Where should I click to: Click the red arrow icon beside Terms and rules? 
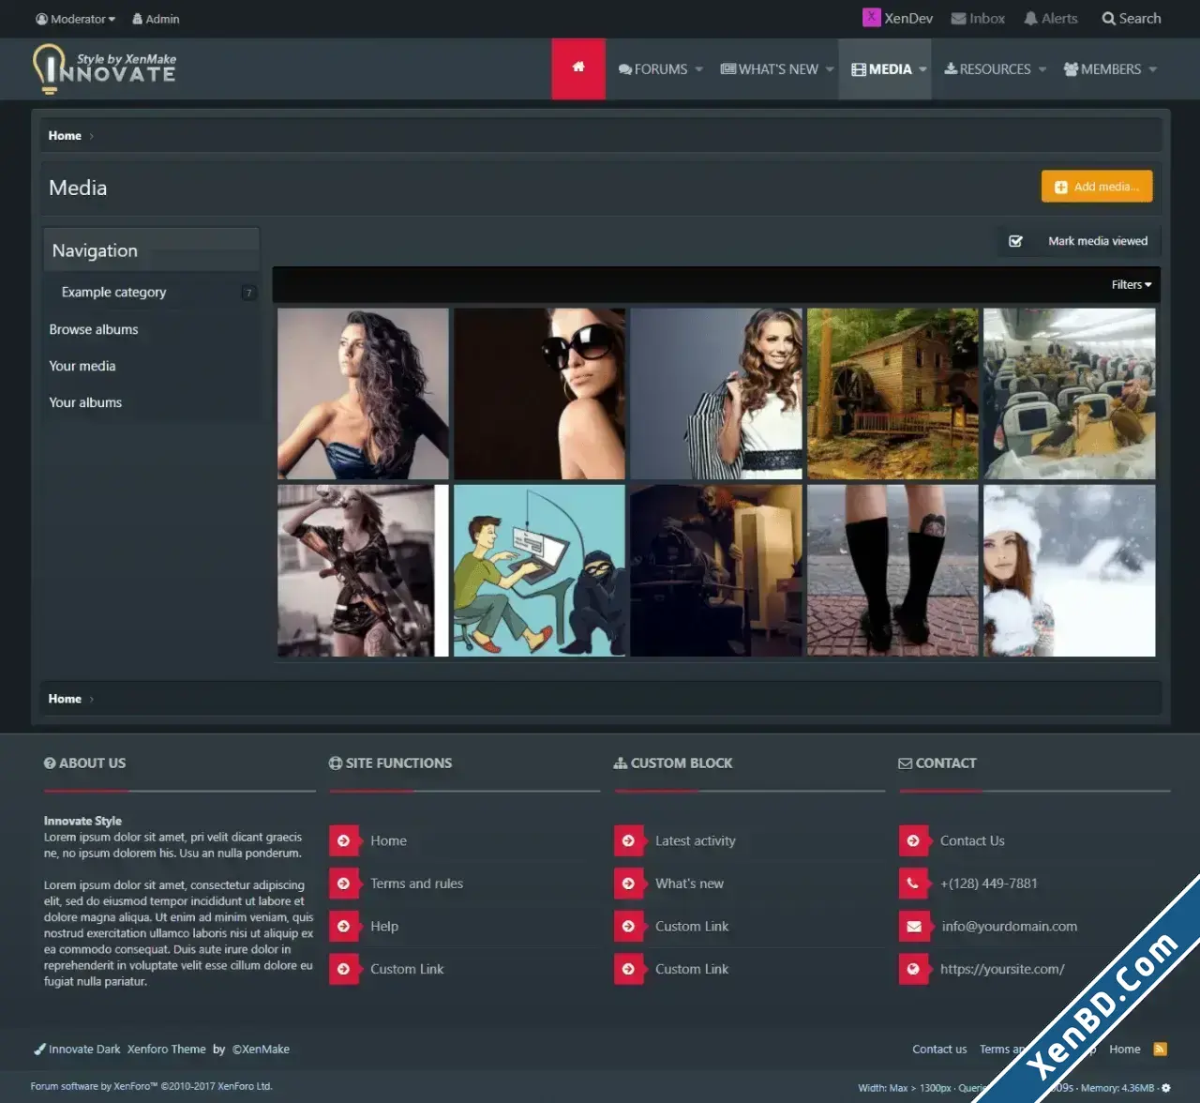pyautogui.click(x=344, y=884)
